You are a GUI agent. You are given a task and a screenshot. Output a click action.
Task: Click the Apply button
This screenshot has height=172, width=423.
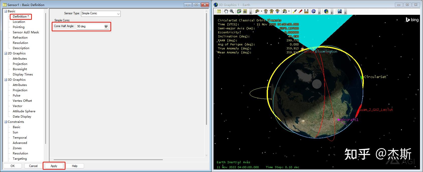point(54,166)
